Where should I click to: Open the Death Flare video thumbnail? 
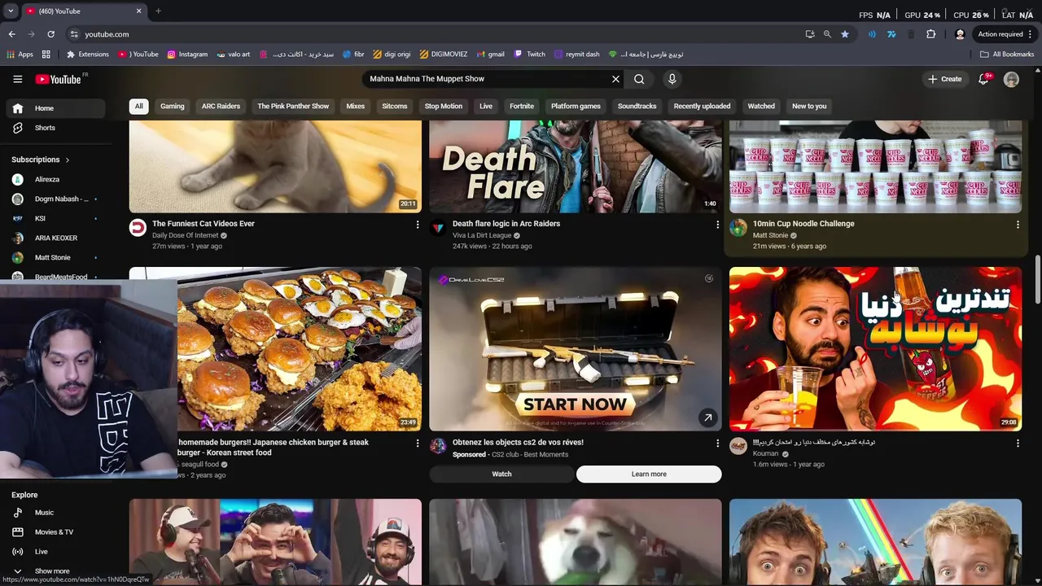tap(575, 167)
